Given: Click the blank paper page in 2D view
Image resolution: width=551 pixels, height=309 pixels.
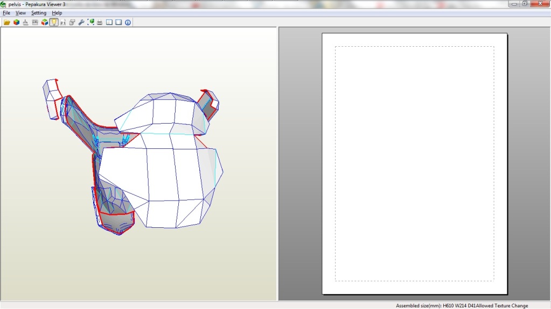Looking at the screenshot, I should (414, 163).
